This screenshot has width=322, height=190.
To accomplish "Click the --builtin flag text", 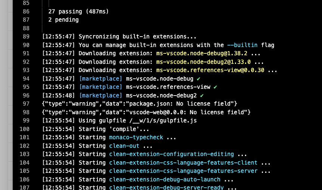I will (242, 45).
